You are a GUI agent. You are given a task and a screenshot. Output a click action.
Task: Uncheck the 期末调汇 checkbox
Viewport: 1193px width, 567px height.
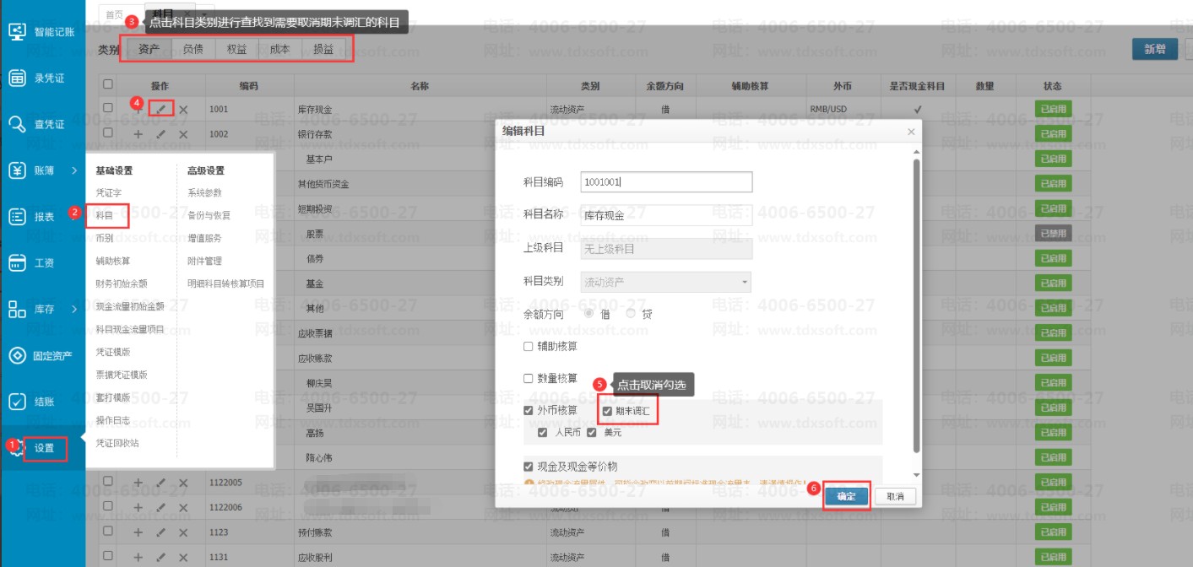tap(607, 411)
